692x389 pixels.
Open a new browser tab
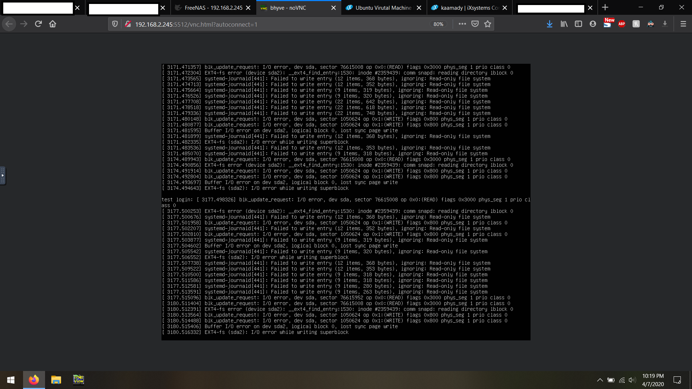coord(605,8)
